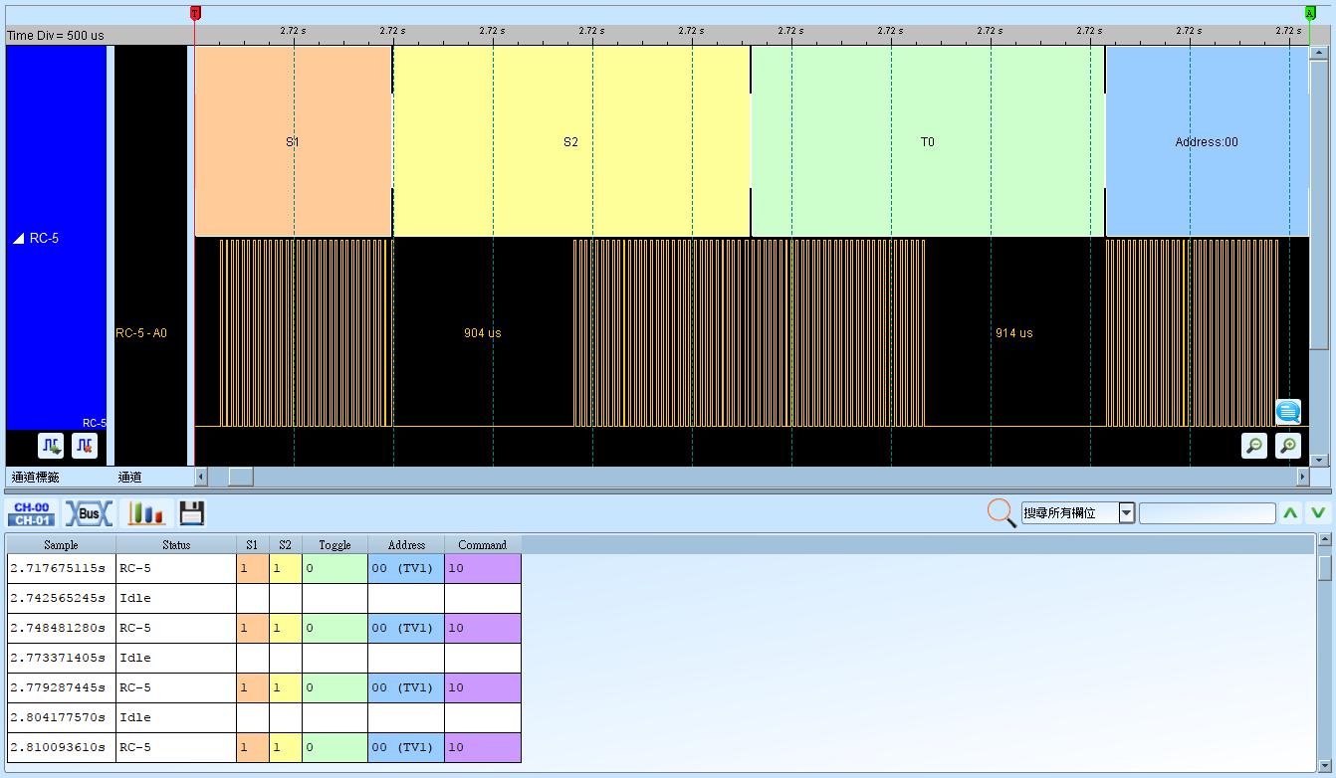This screenshot has height=778, width=1336.
Task: Click the Toggle column header
Action: click(334, 544)
